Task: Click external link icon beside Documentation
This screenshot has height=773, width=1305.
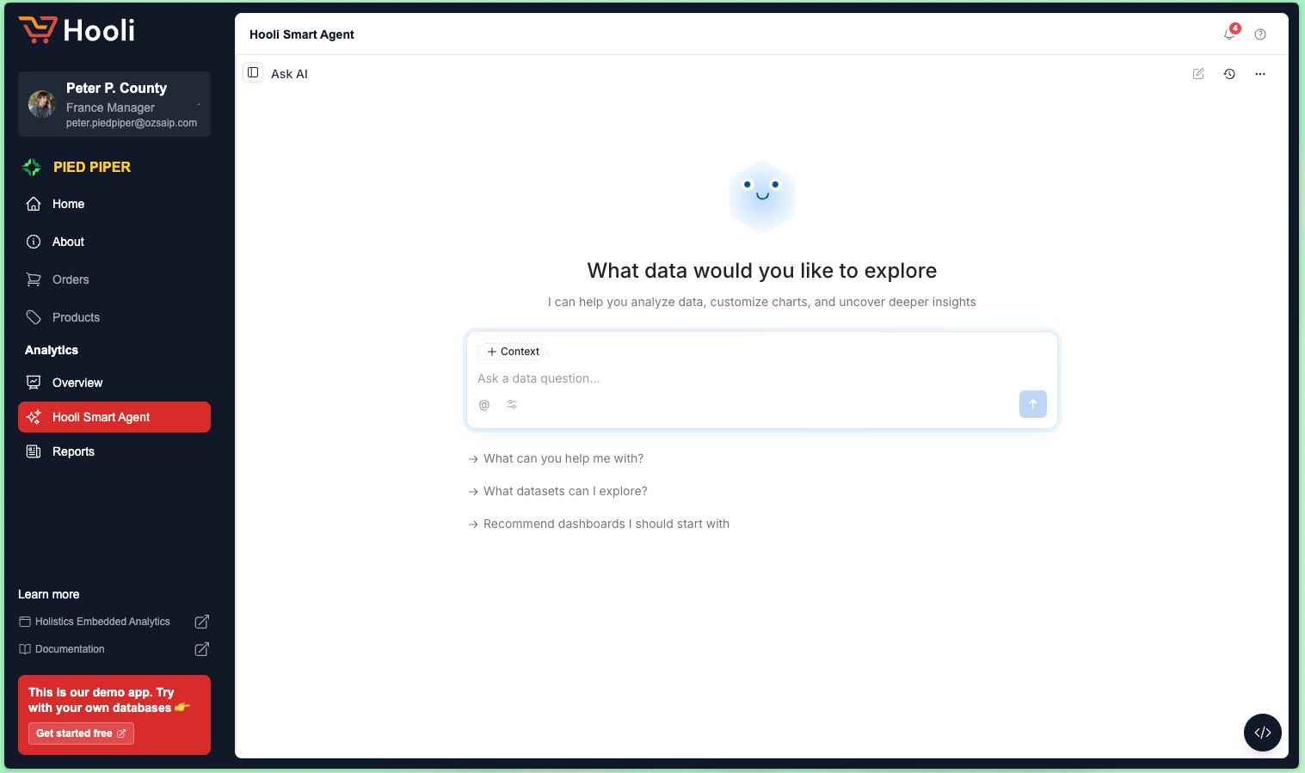Action: coord(202,649)
